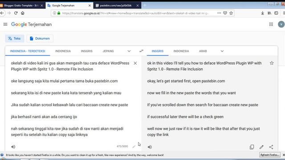Click source line 'jika berhasil nanti akan ada centang ijo'
The width and height of the screenshot is (285, 160).
44,117
